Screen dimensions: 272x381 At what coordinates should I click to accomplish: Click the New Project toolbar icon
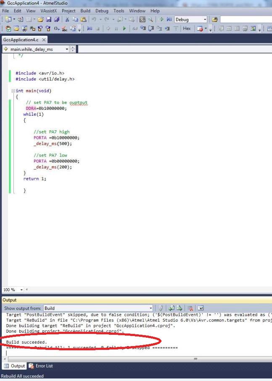(x=8, y=19)
